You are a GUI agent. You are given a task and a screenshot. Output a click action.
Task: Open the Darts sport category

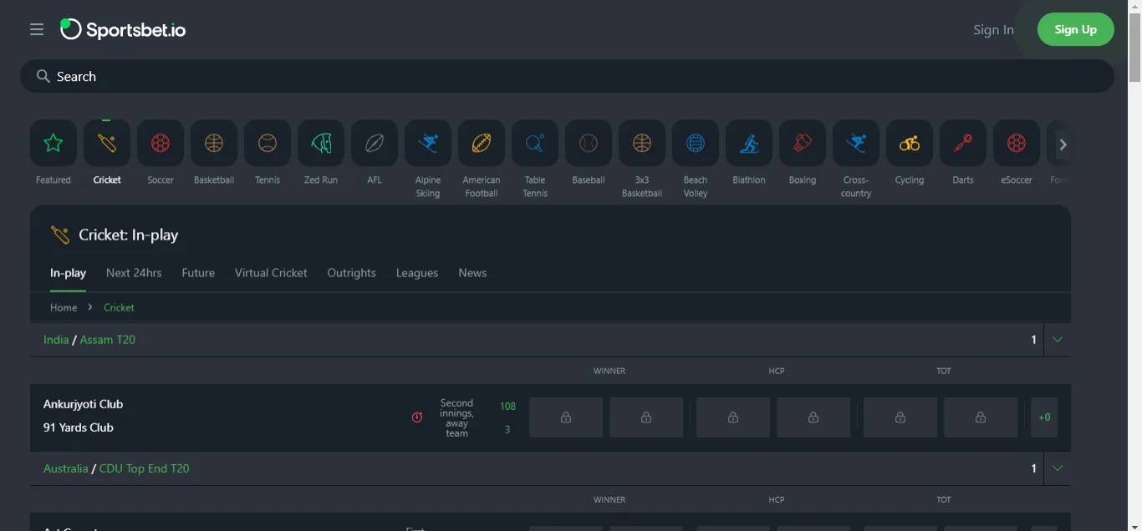pos(963,144)
